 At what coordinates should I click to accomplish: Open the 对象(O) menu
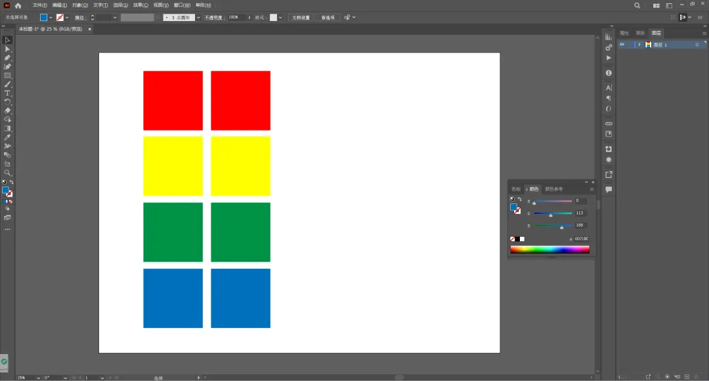80,5
